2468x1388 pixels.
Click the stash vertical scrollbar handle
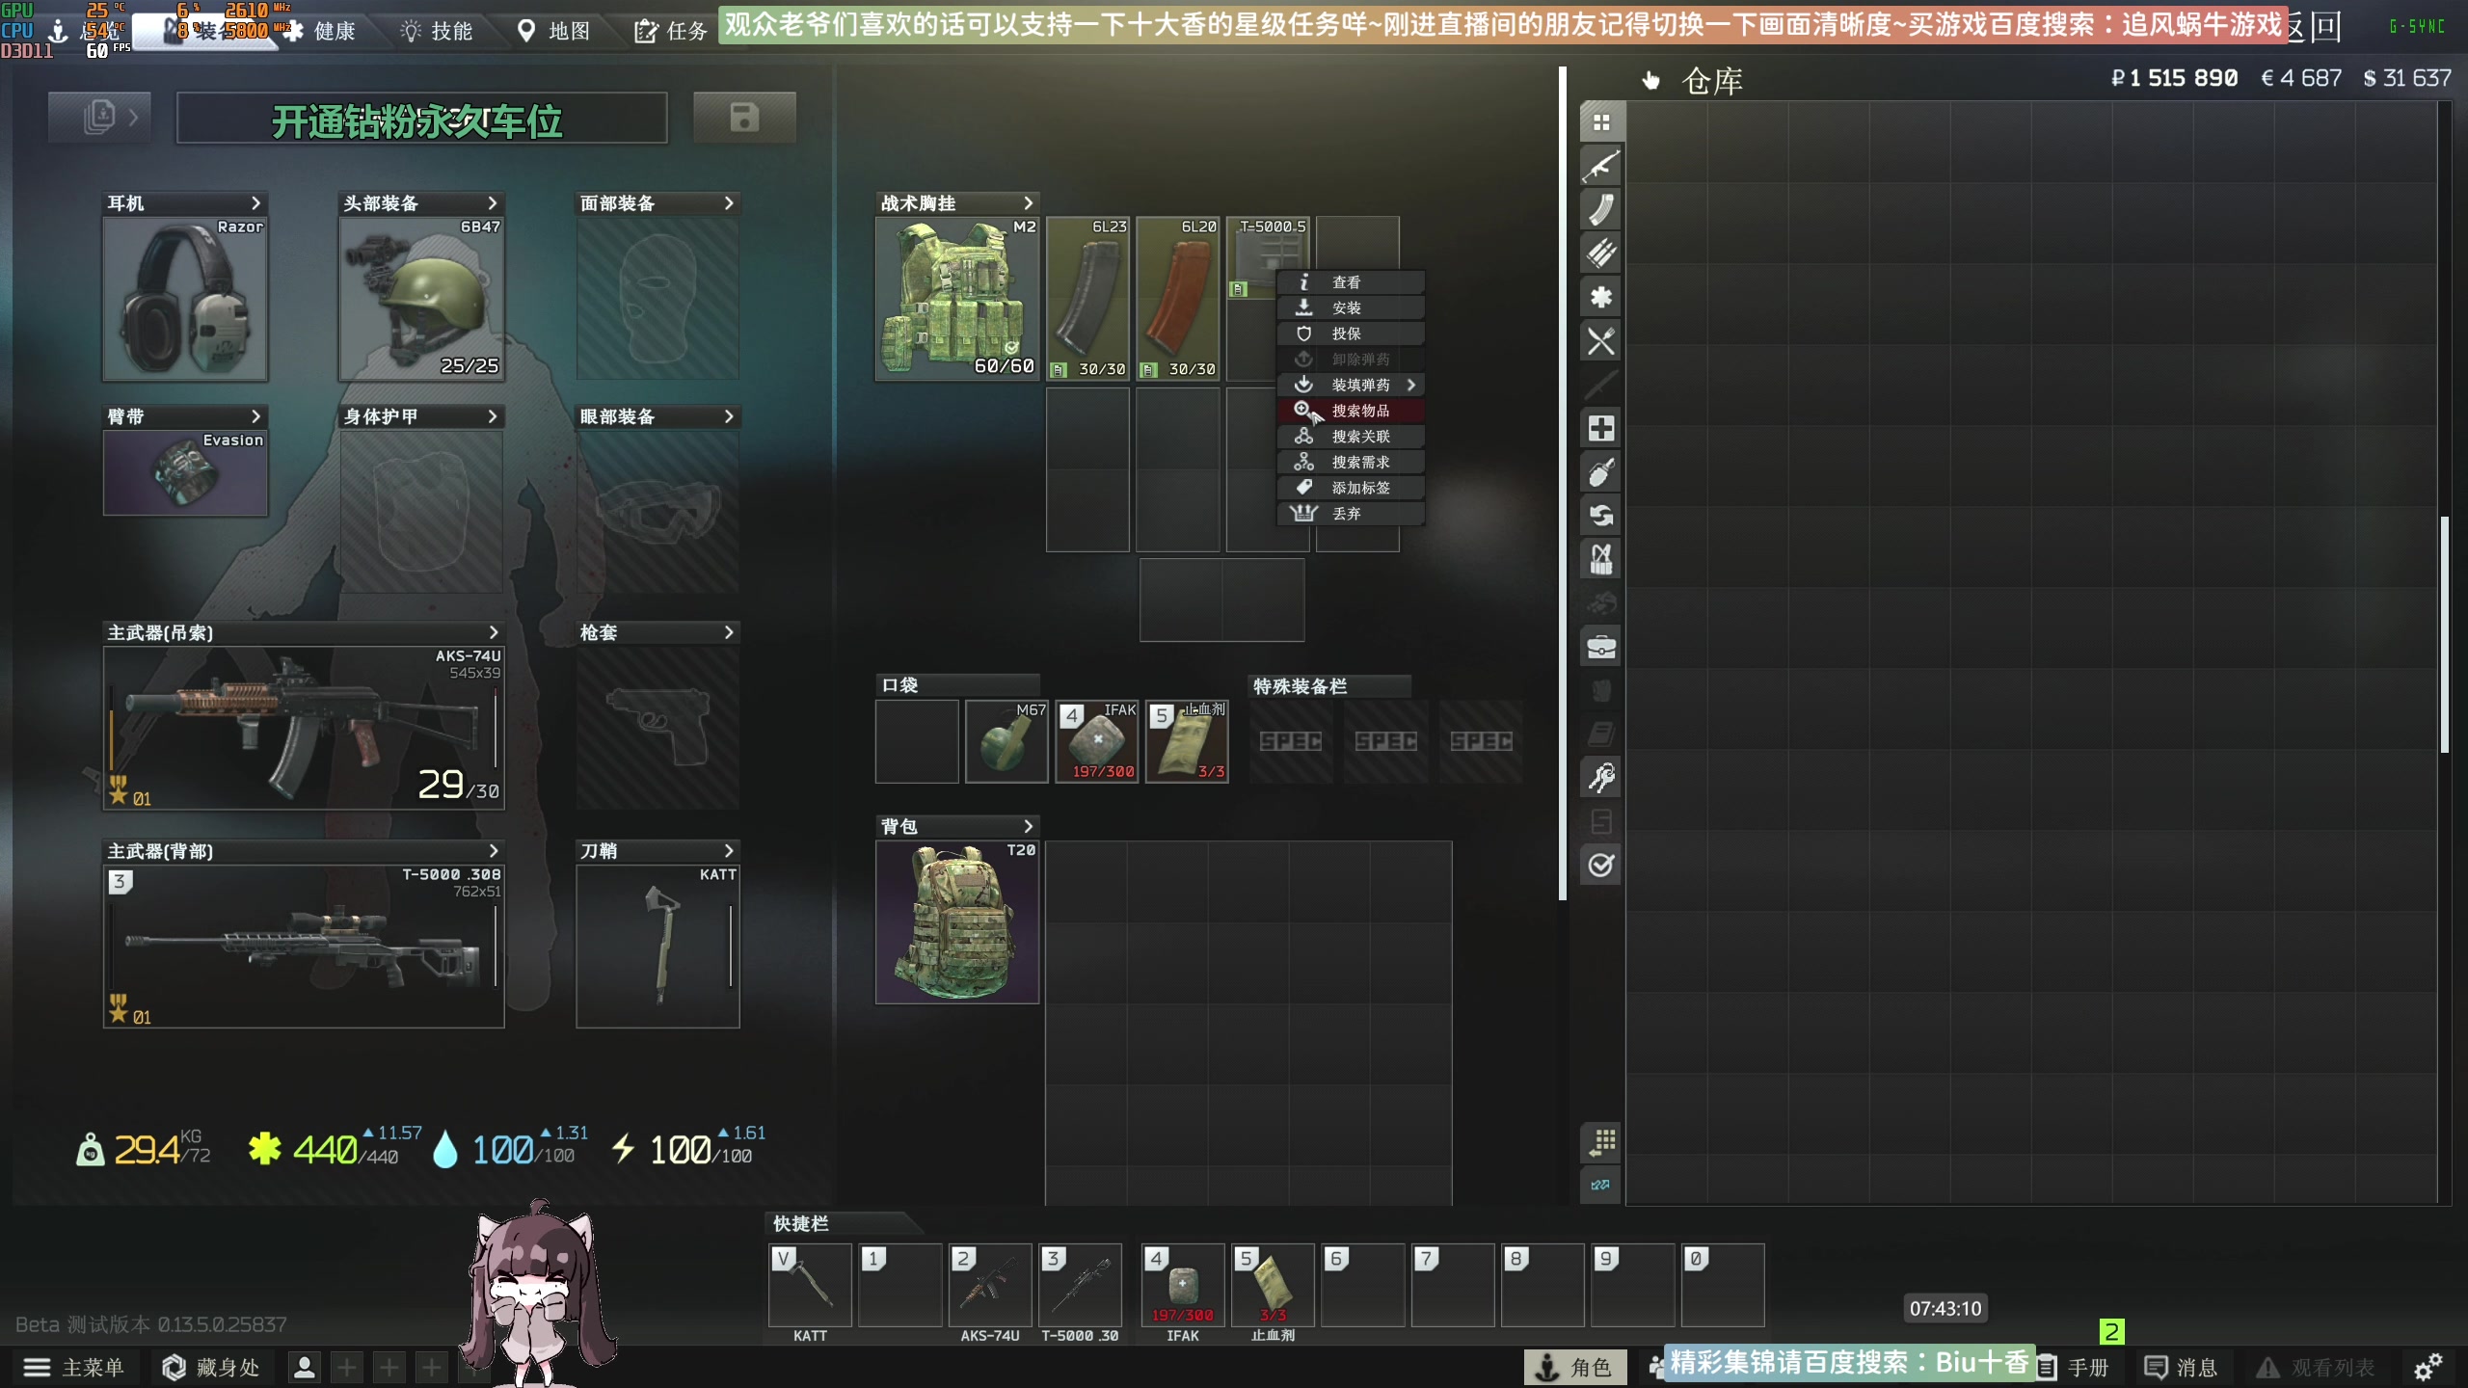pos(2444,634)
